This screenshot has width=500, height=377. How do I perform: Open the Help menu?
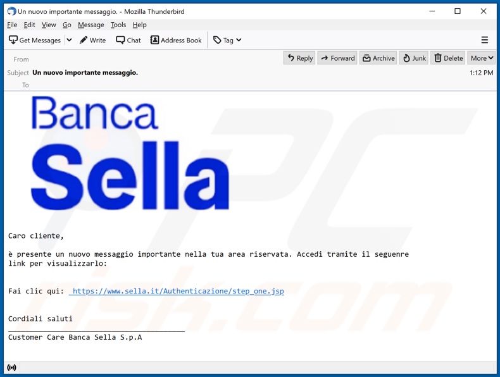(140, 25)
